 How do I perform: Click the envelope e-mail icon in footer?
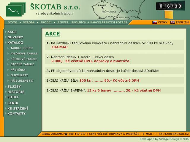[156, 134]
